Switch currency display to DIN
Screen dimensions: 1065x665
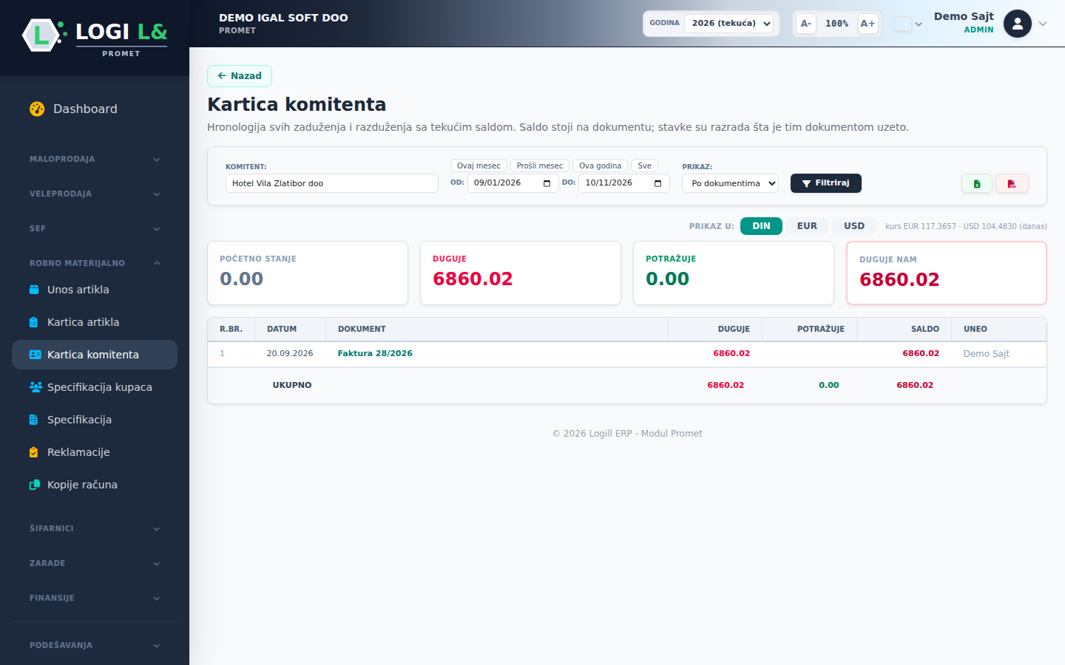[x=761, y=226]
